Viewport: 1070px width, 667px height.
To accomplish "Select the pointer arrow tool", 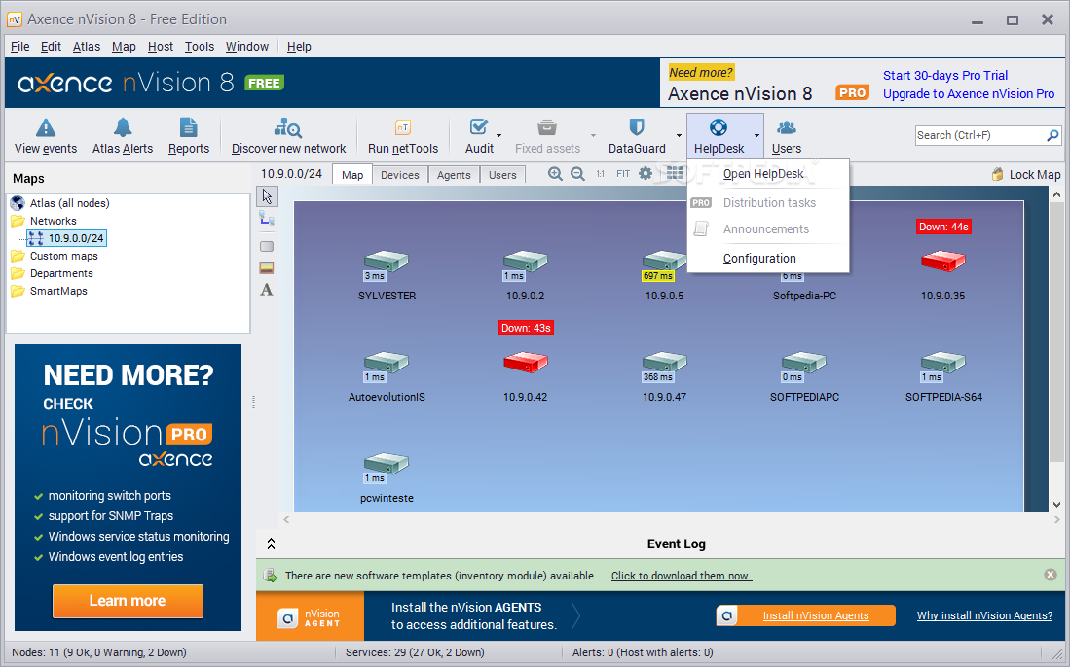I will coord(267,196).
